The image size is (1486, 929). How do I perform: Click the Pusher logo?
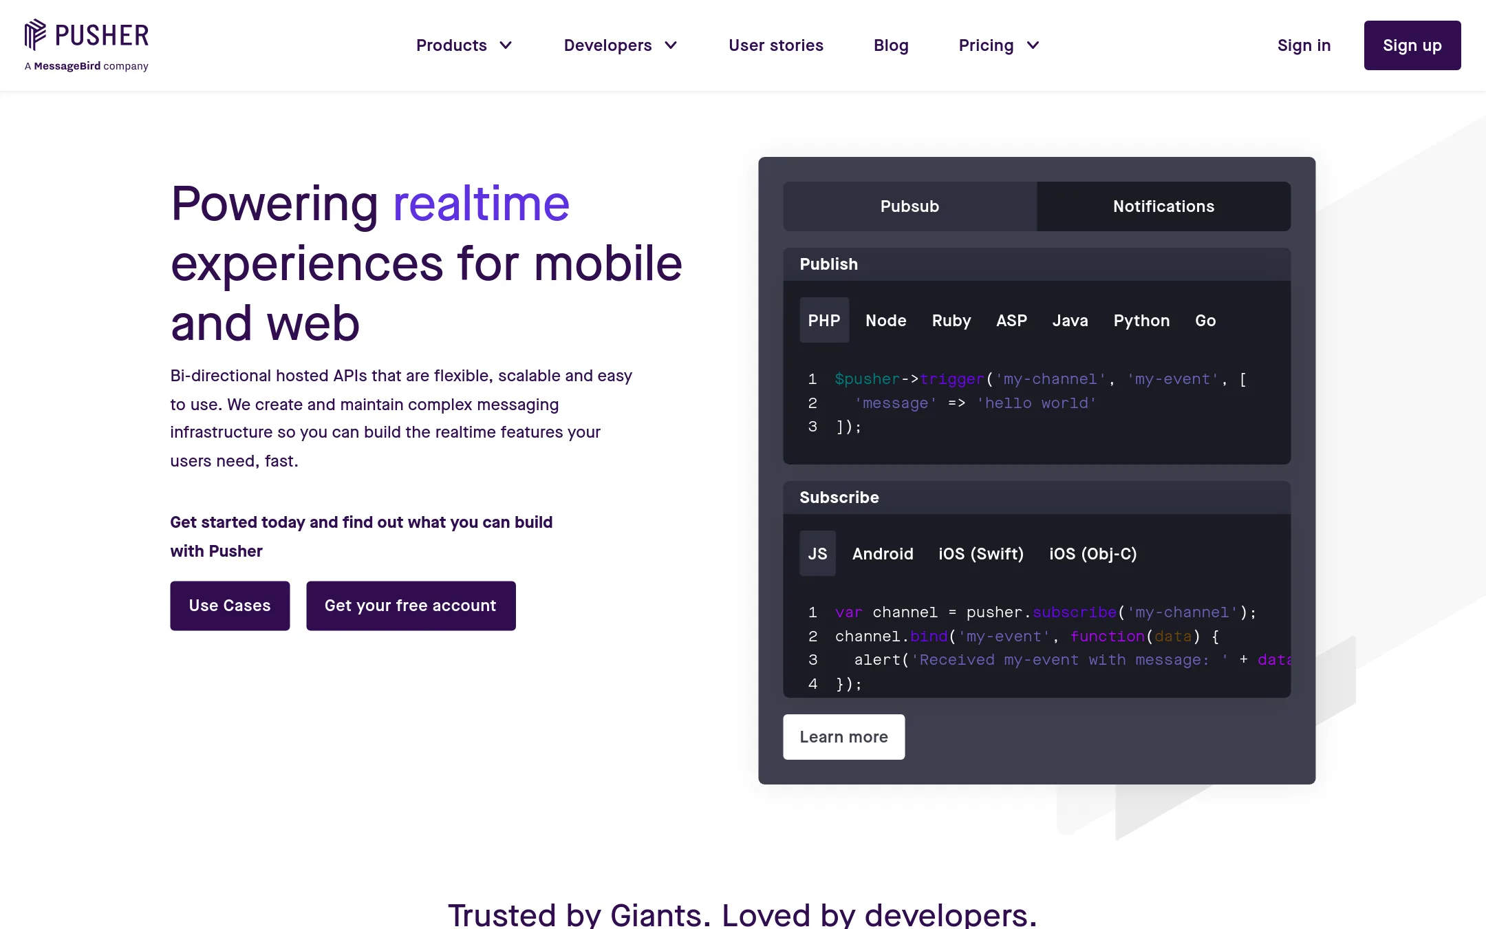(x=87, y=35)
